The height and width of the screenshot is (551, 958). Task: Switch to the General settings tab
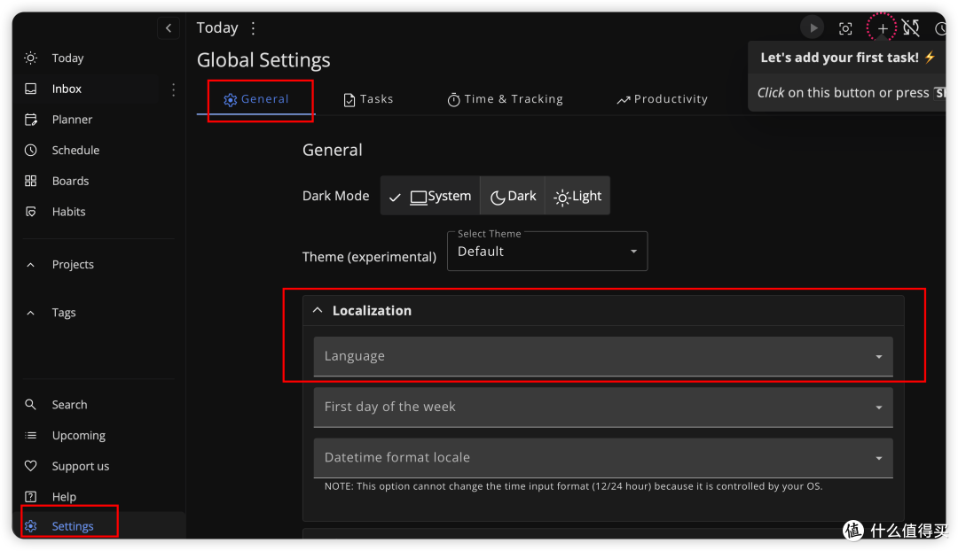[x=256, y=99]
